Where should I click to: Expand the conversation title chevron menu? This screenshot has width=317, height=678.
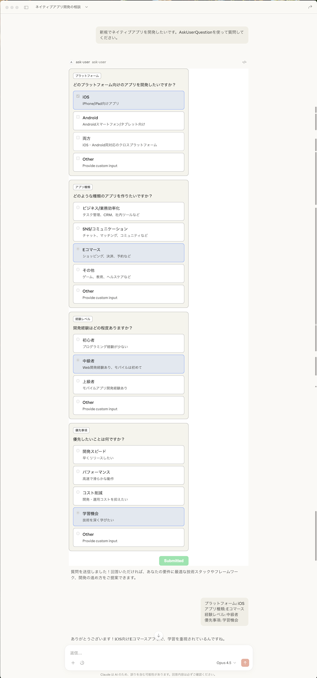(86, 7)
